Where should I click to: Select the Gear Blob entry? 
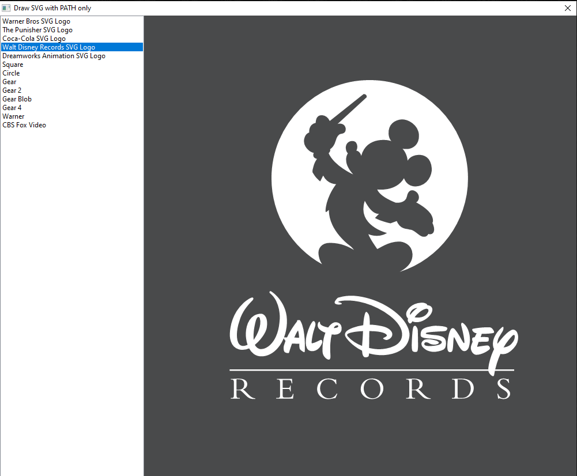[x=71, y=99]
